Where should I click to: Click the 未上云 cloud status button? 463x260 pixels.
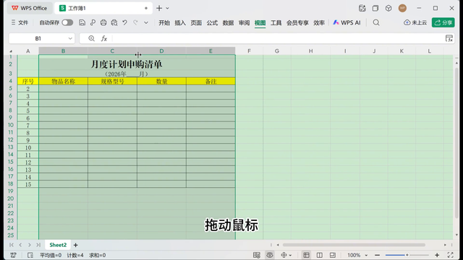tap(415, 22)
